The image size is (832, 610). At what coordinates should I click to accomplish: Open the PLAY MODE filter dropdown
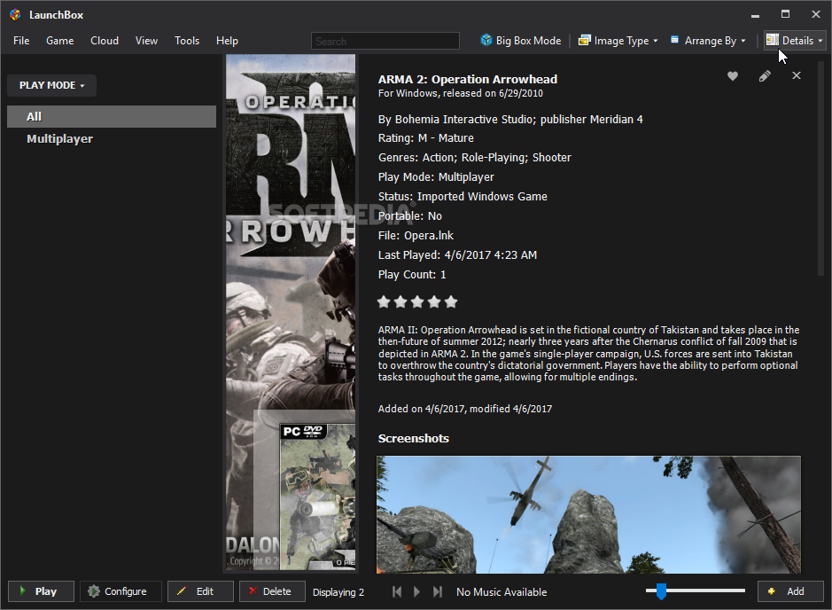tap(52, 85)
